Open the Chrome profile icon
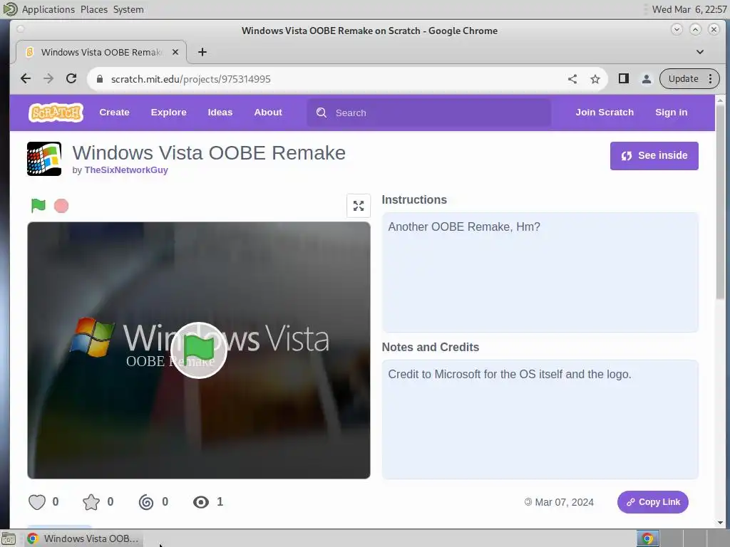The width and height of the screenshot is (730, 547). click(647, 79)
